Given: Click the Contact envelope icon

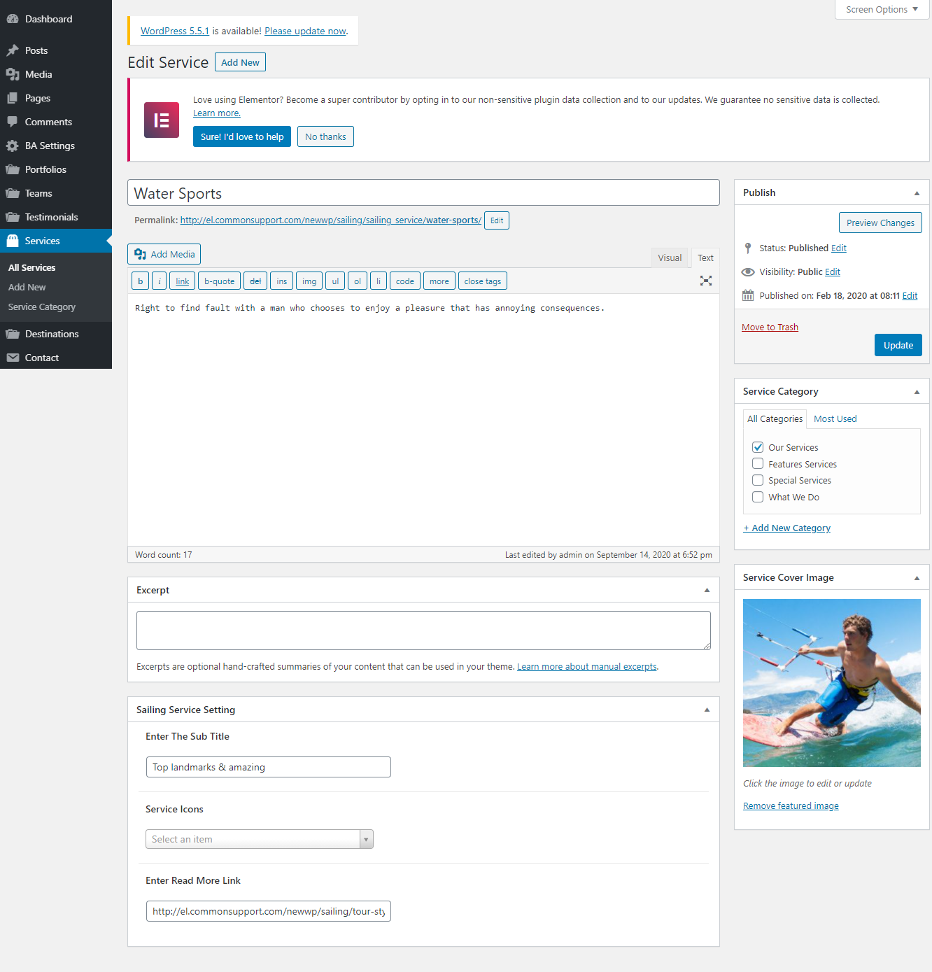Looking at the screenshot, I should tap(13, 358).
